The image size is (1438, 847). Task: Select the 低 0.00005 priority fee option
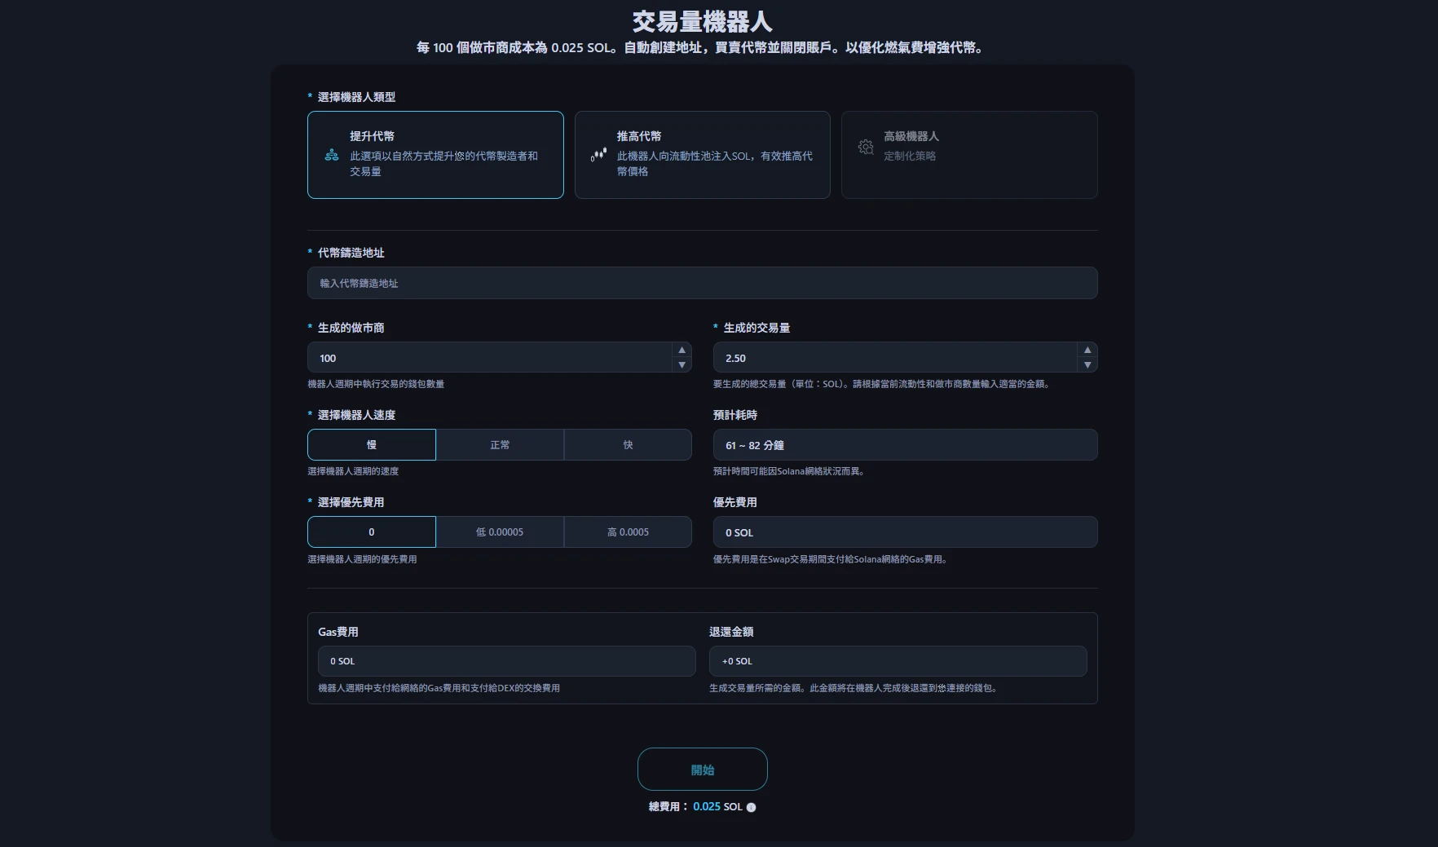pos(500,532)
